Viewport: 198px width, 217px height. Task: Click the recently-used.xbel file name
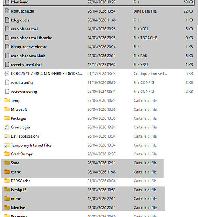pyautogui.click(x=26, y=65)
